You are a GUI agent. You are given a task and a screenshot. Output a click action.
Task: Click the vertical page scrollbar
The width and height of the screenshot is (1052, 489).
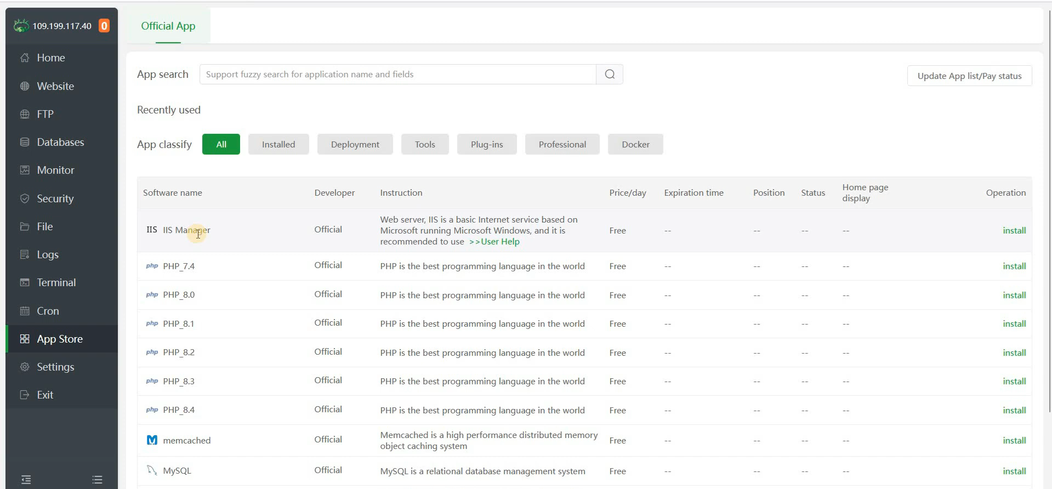coord(1049,211)
